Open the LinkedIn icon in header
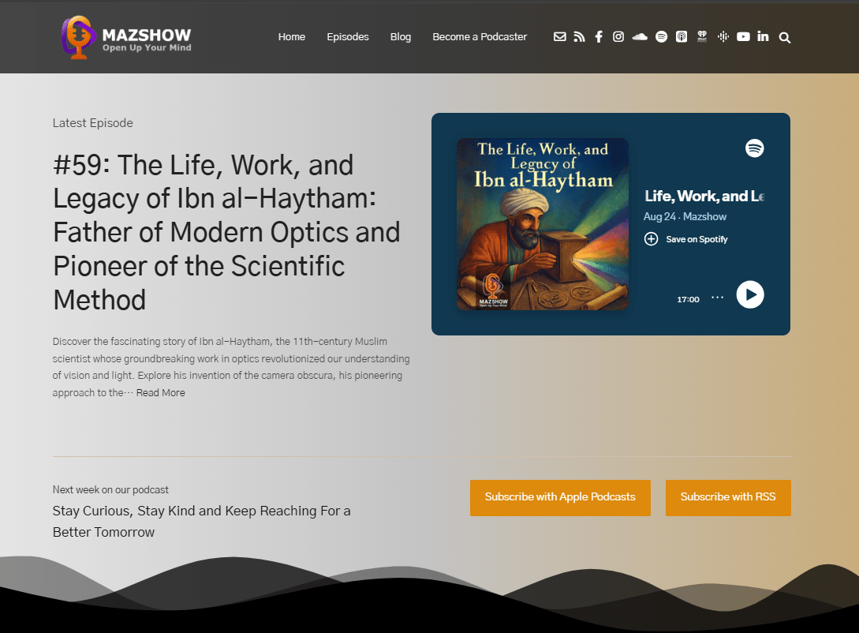859x633 pixels. coord(763,36)
